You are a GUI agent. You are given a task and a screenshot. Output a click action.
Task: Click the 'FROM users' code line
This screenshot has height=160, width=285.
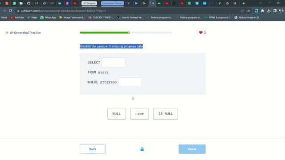point(98,72)
